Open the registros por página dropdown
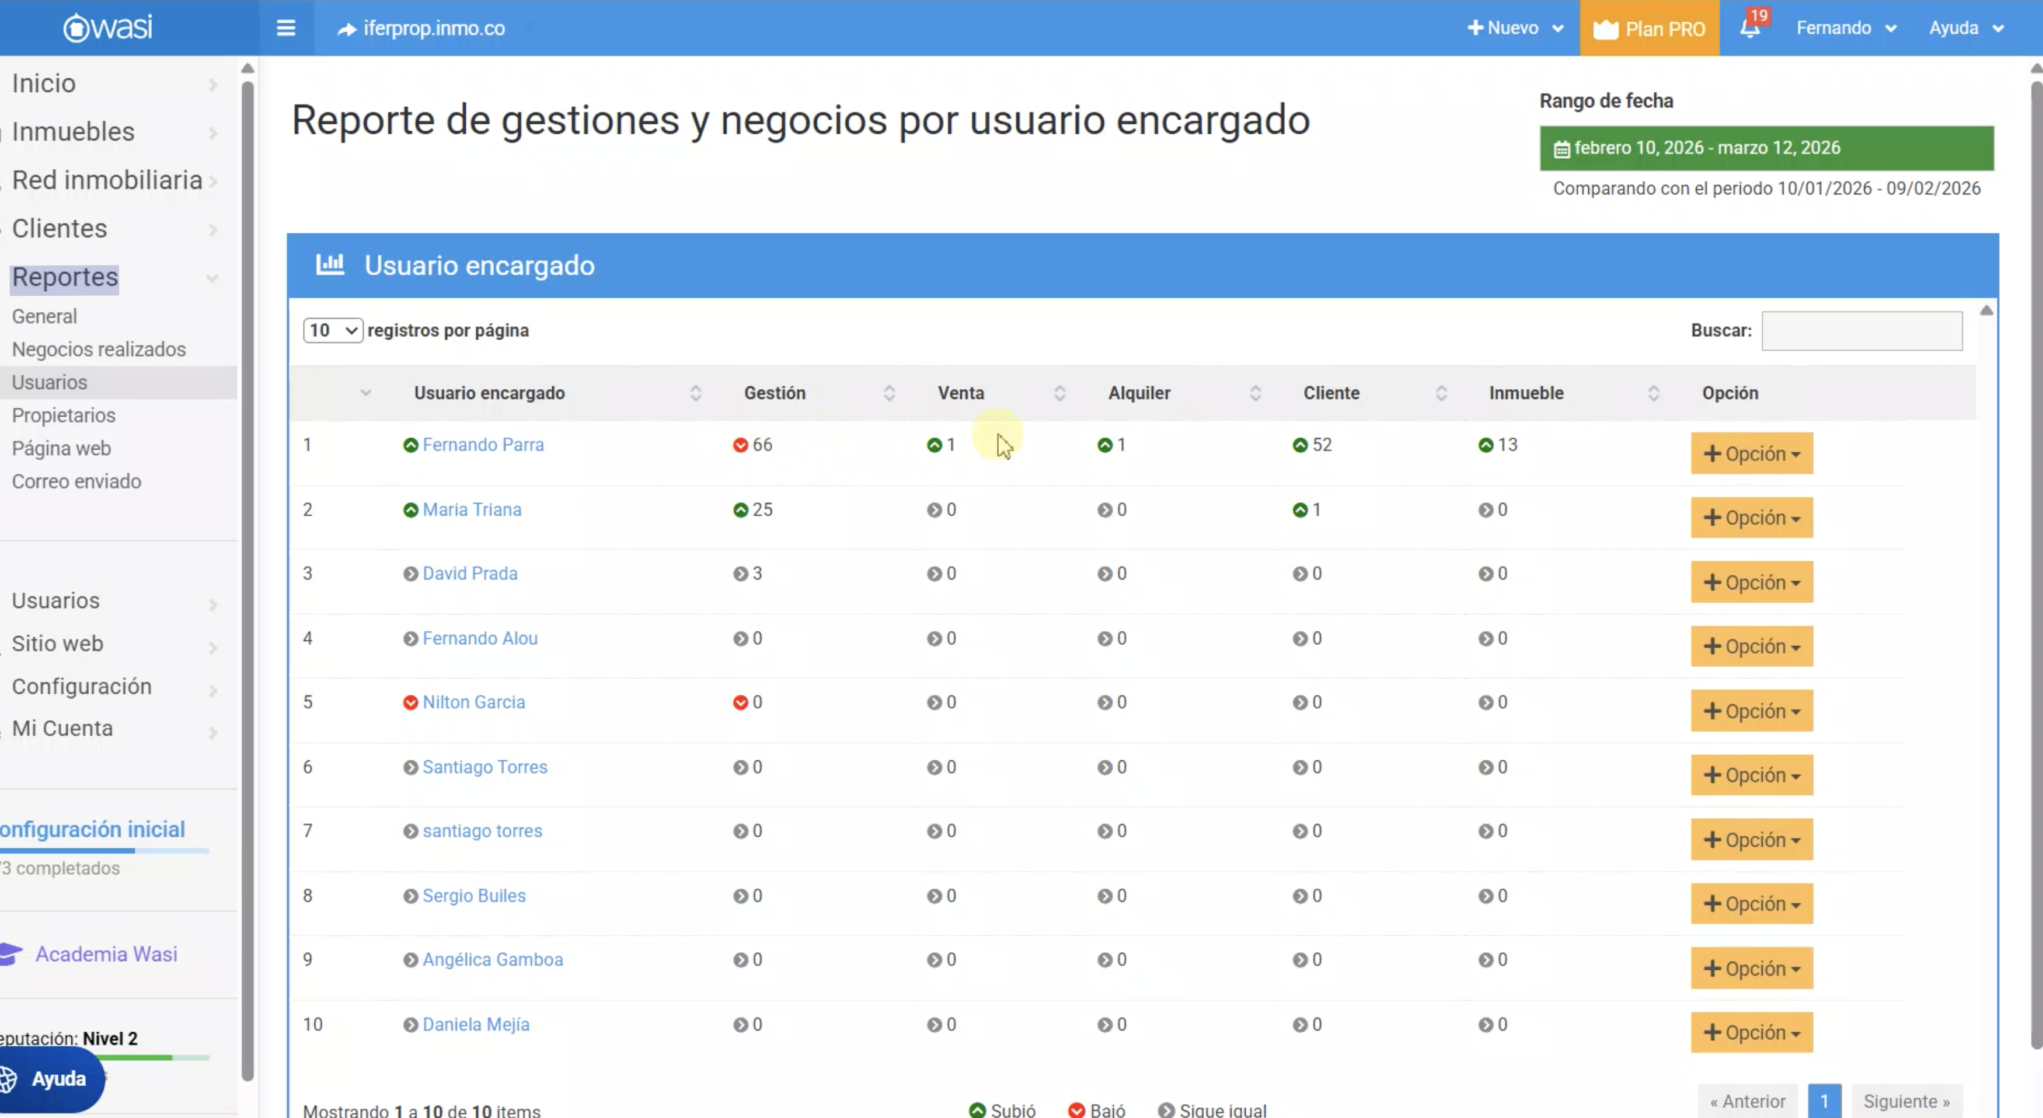2043x1118 pixels. tap(332, 331)
